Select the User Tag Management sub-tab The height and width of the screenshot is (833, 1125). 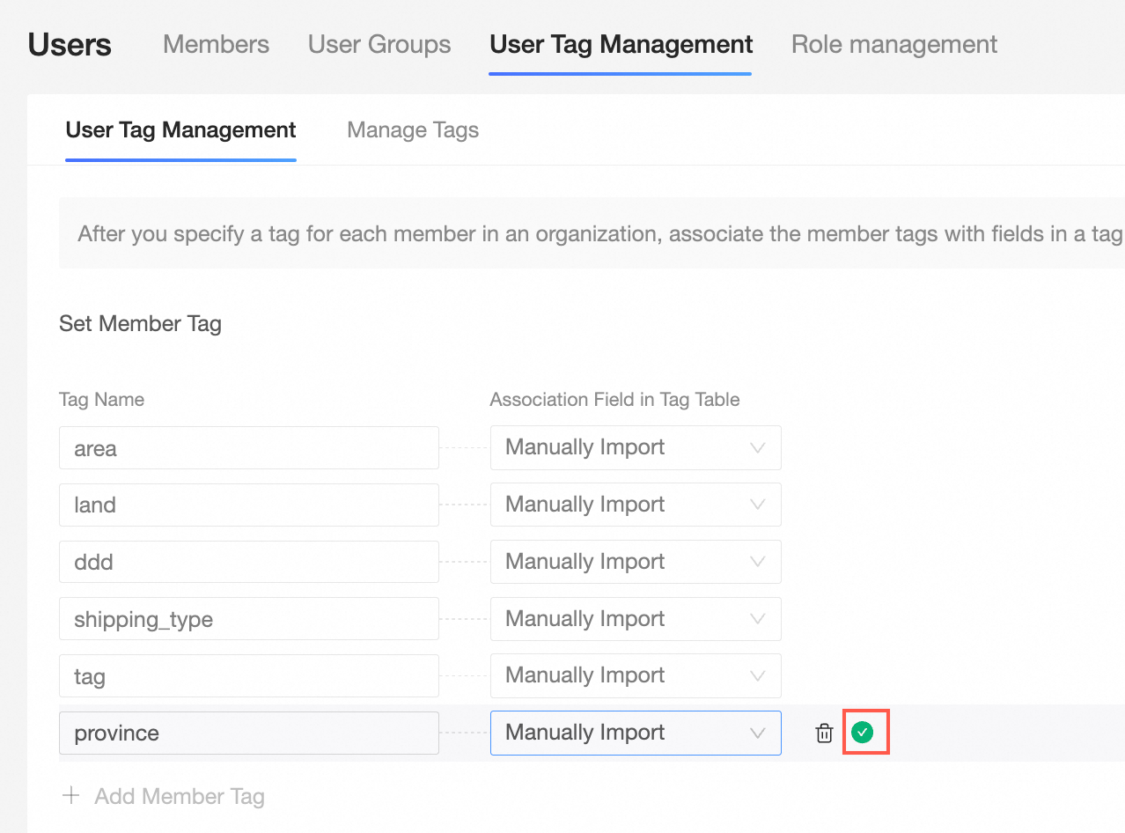click(180, 130)
